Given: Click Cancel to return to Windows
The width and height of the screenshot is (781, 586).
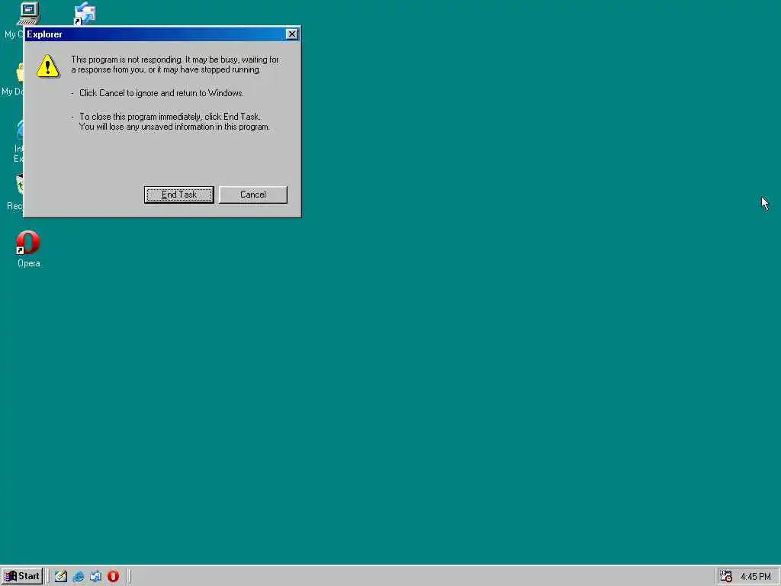Looking at the screenshot, I should (x=253, y=195).
